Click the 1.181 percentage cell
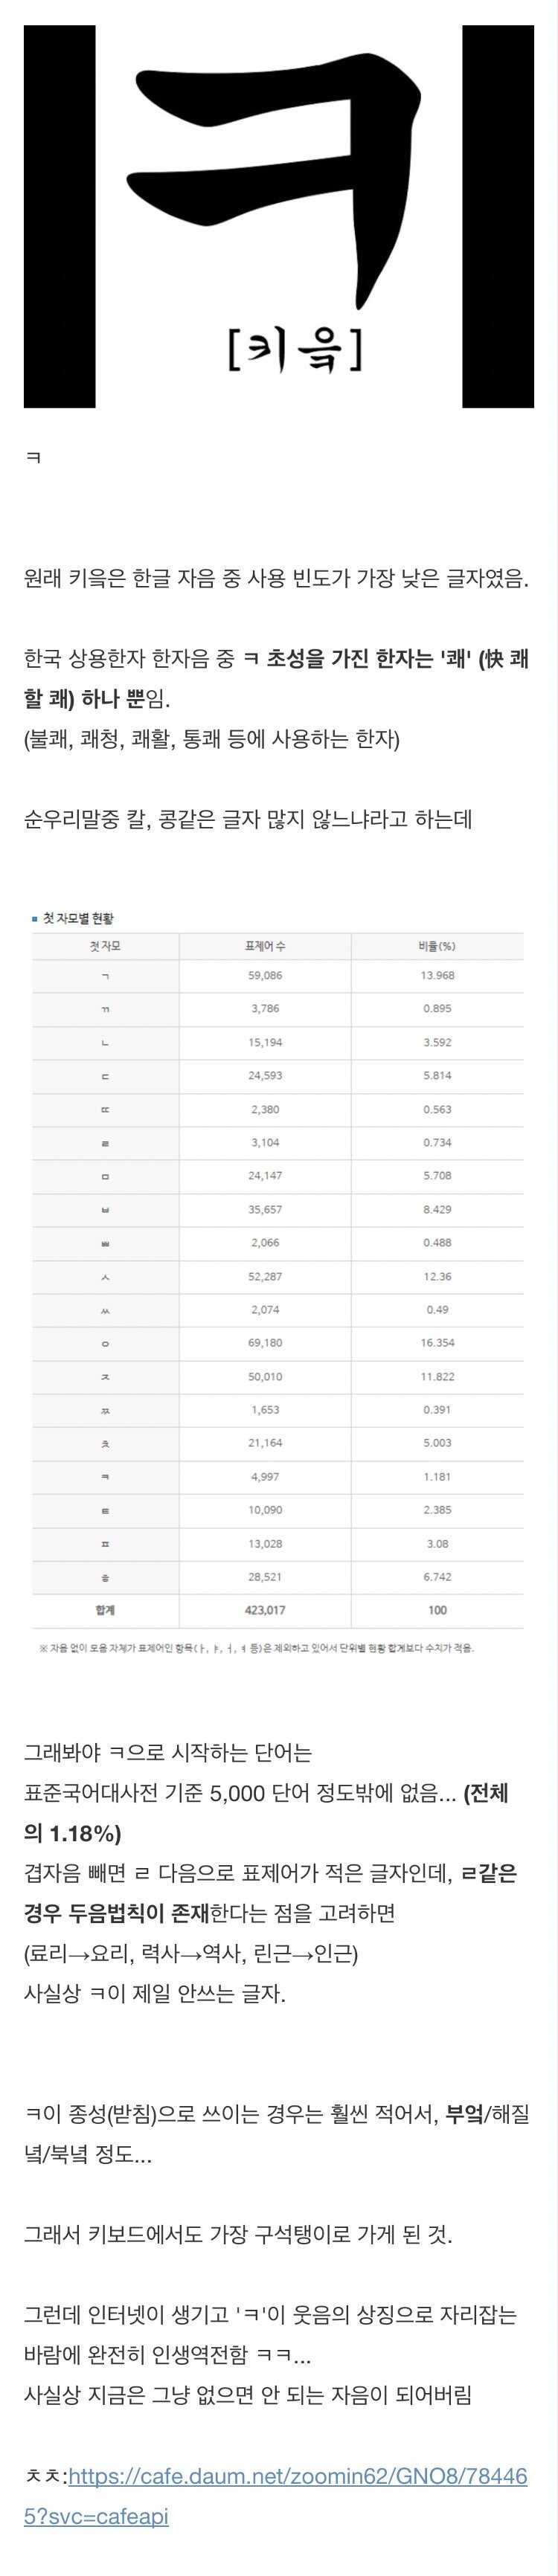558x2576 pixels. coord(437,1476)
